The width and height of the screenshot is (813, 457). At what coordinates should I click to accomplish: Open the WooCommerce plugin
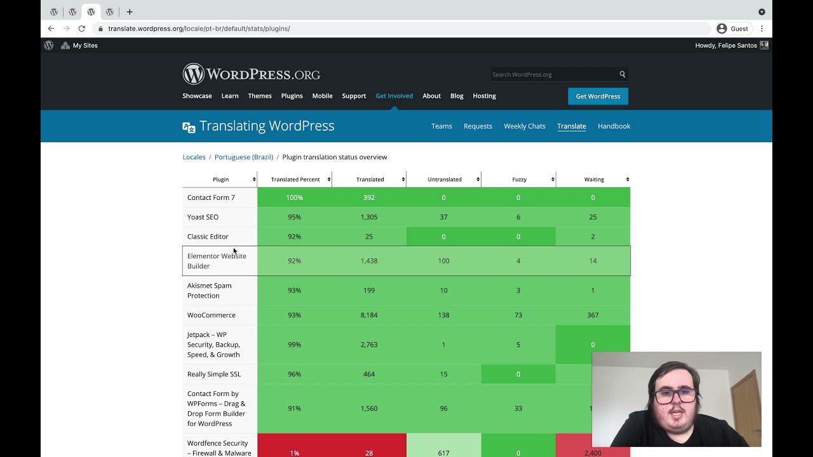pos(211,315)
